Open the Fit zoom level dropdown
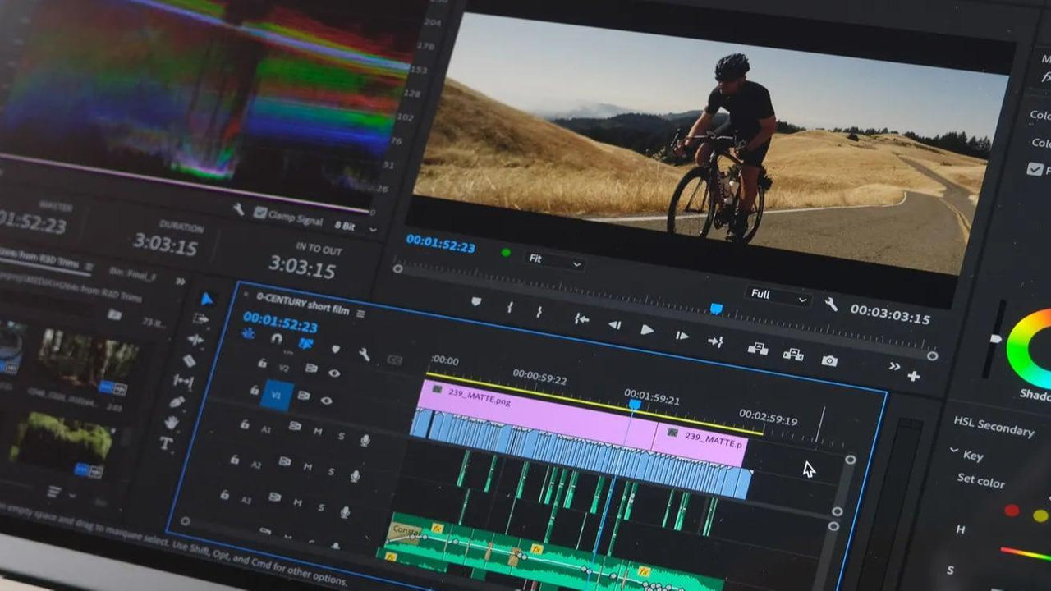1051x591 pixels. pyautogui.click(x=555, y=260)
